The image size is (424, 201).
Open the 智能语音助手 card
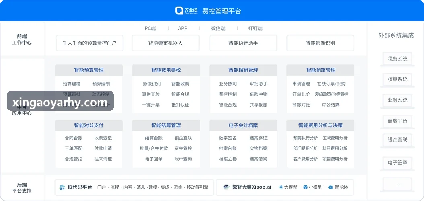point(243,43)
